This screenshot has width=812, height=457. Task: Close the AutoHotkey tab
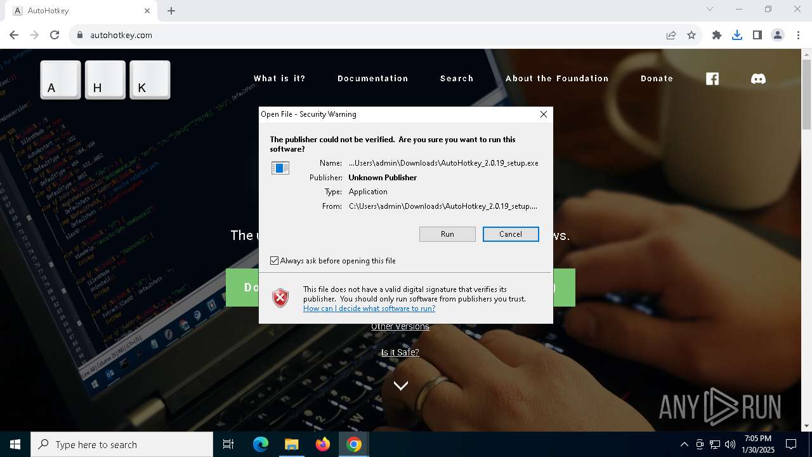(x=147, y=11)
